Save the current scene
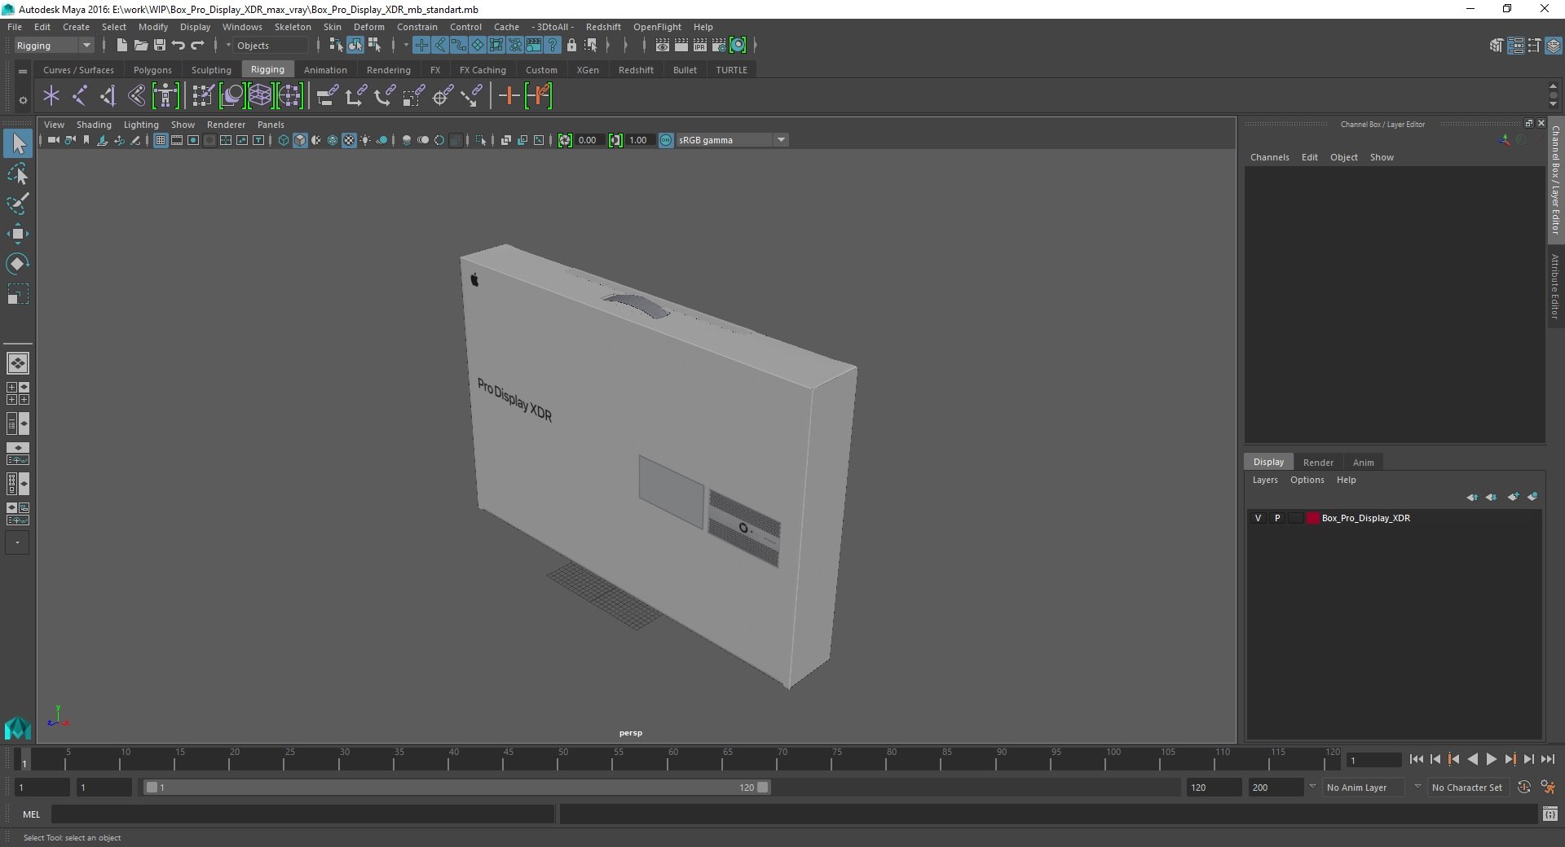This screenshot has width=1565, height=847. [160, 46]
